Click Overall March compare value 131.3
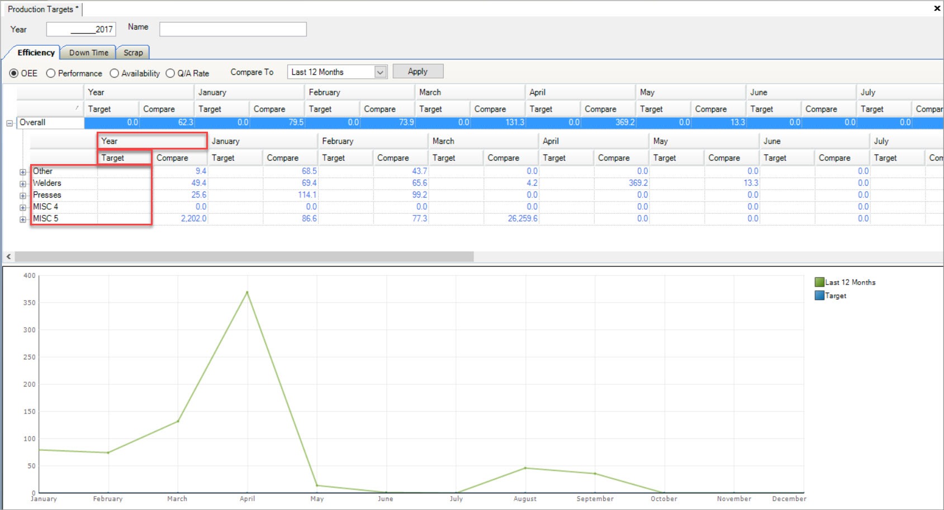 (x=515, y=122)
